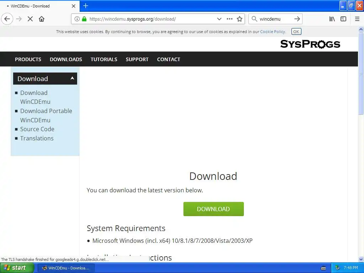Open the SUPPORT menu

pyautogui.click(x=137, y=59)
